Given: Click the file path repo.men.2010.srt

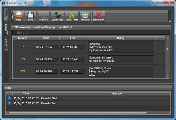Looking at the screenshot, I should 42,27.
